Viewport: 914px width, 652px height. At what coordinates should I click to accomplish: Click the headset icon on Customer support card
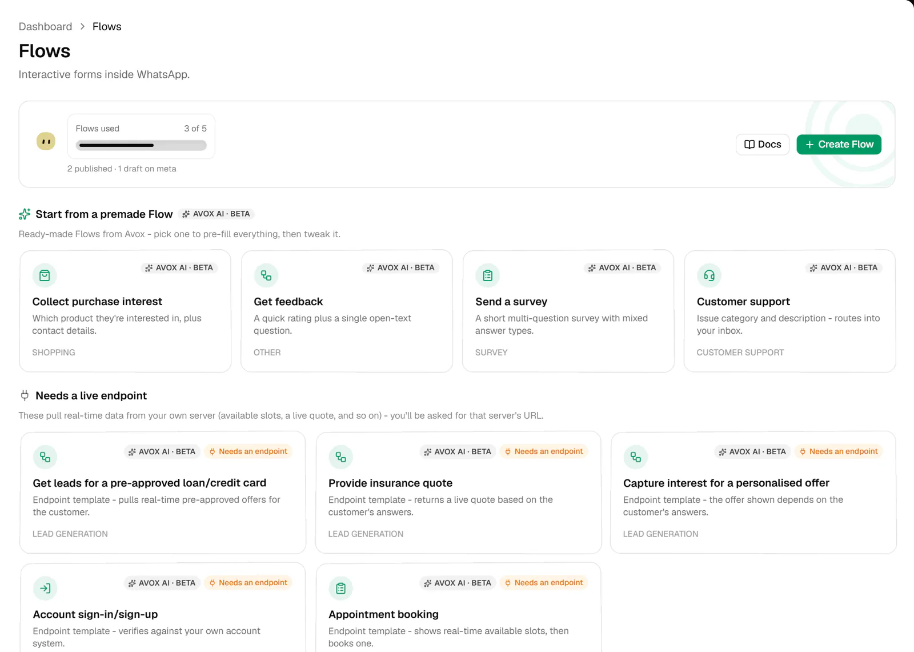click(709, 275)
